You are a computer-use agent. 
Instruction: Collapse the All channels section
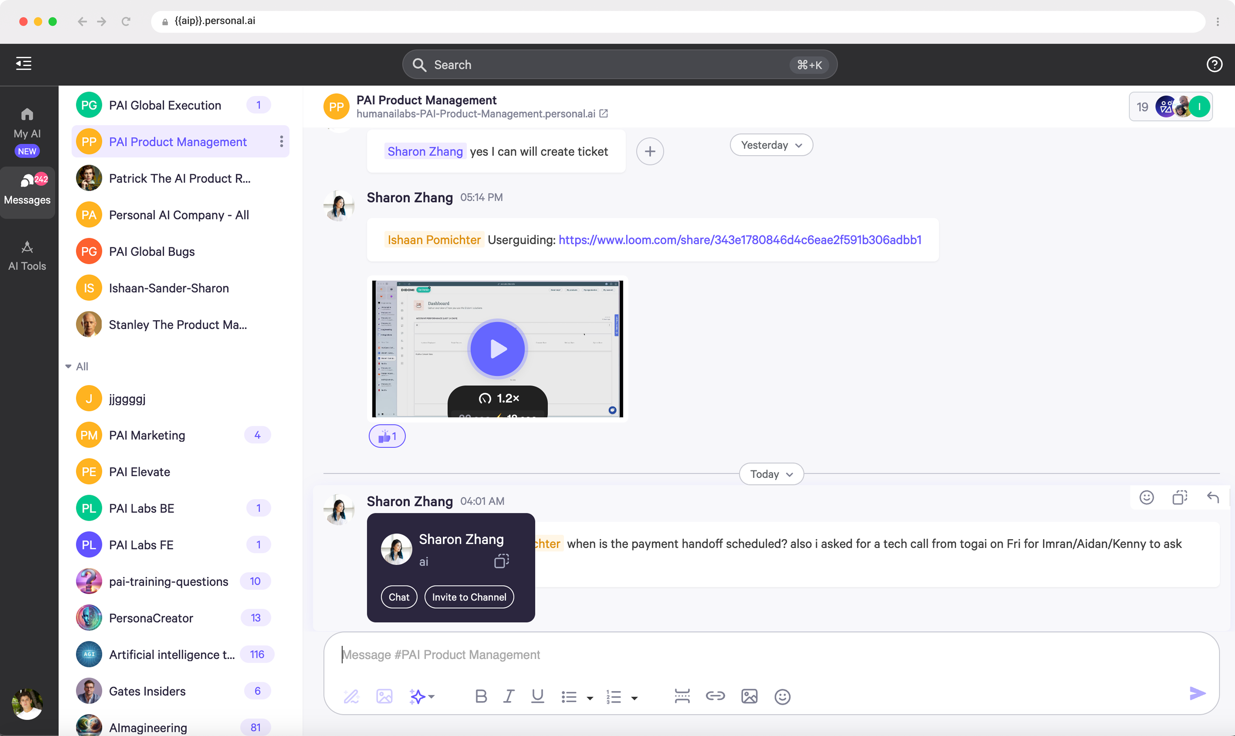(68, 367)
